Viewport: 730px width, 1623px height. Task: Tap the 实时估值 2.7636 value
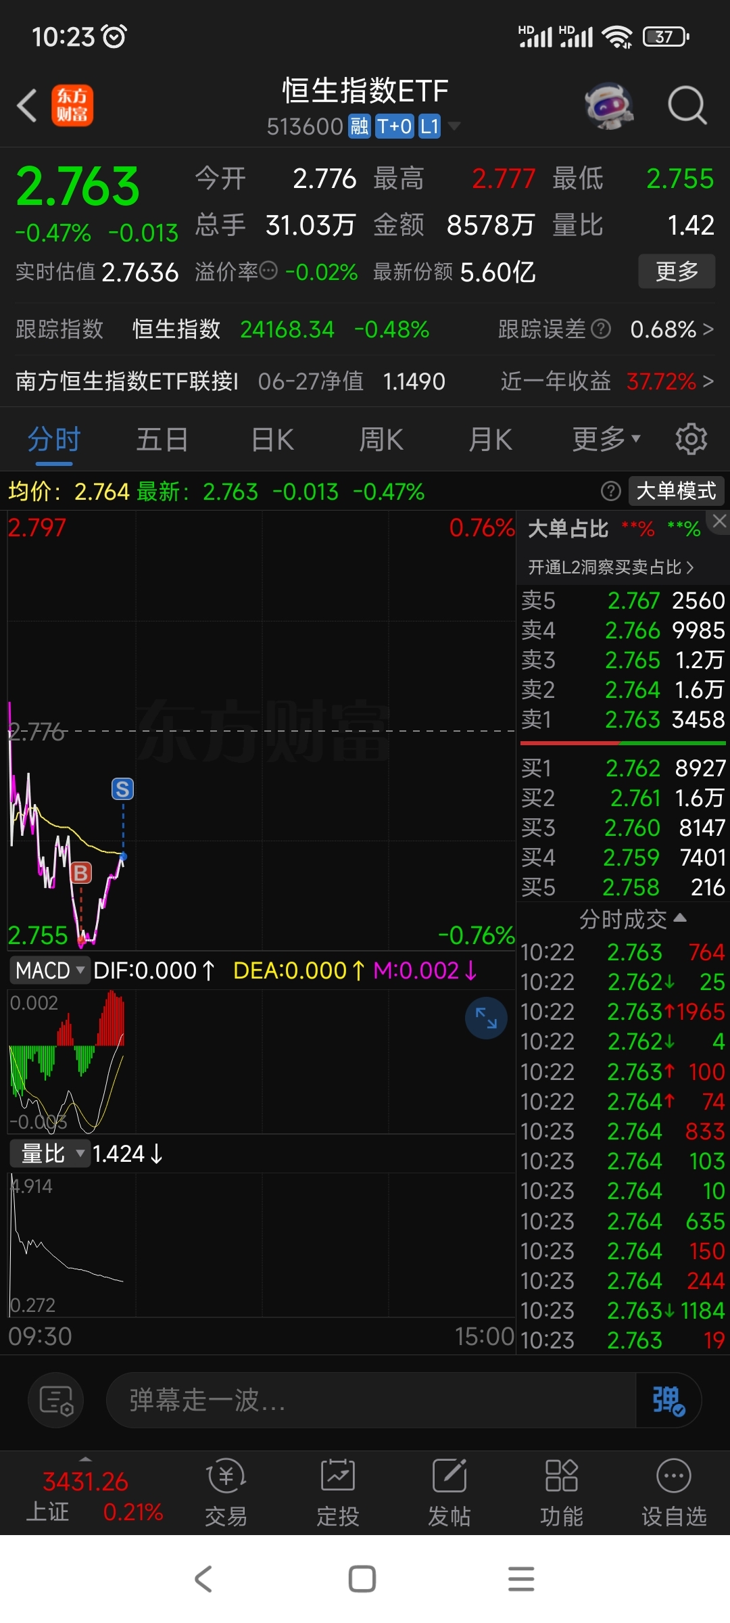coord(140,272)
